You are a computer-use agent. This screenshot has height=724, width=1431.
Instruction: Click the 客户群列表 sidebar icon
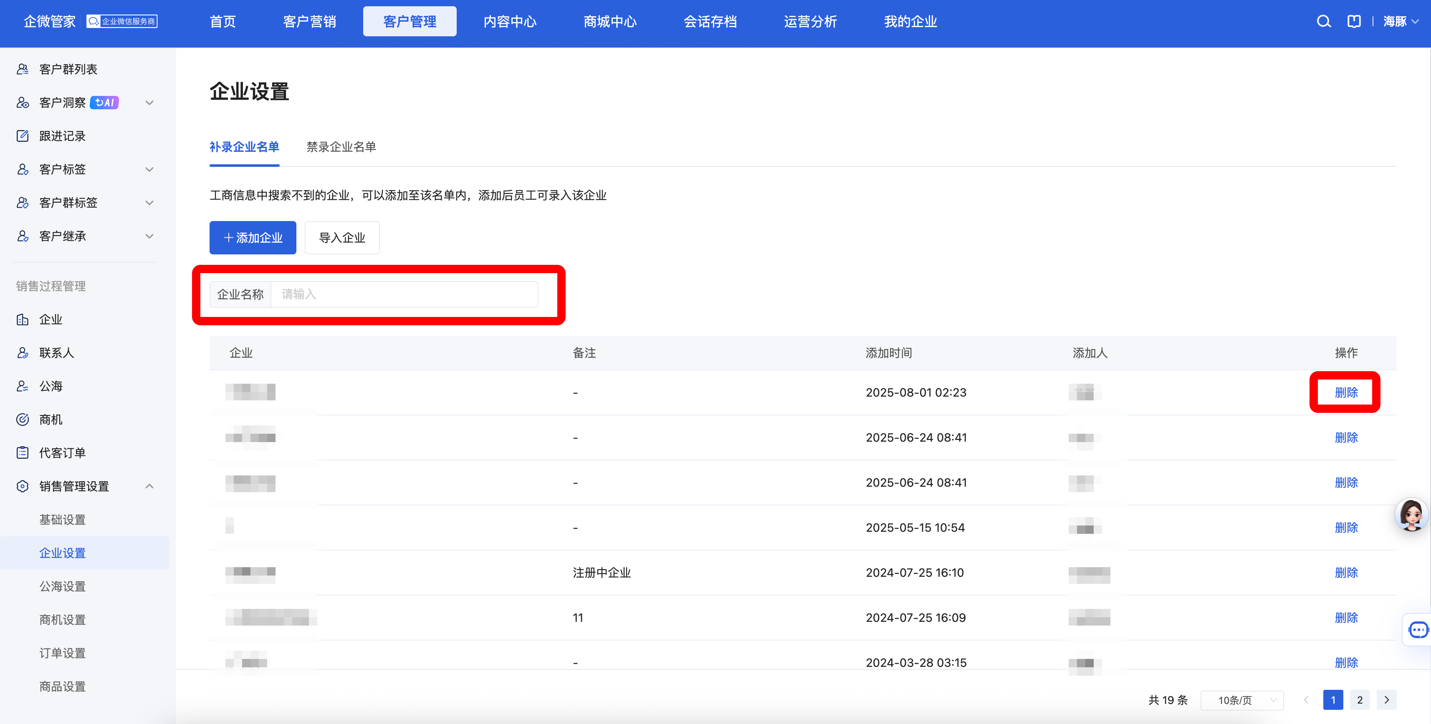pos(22,69)
